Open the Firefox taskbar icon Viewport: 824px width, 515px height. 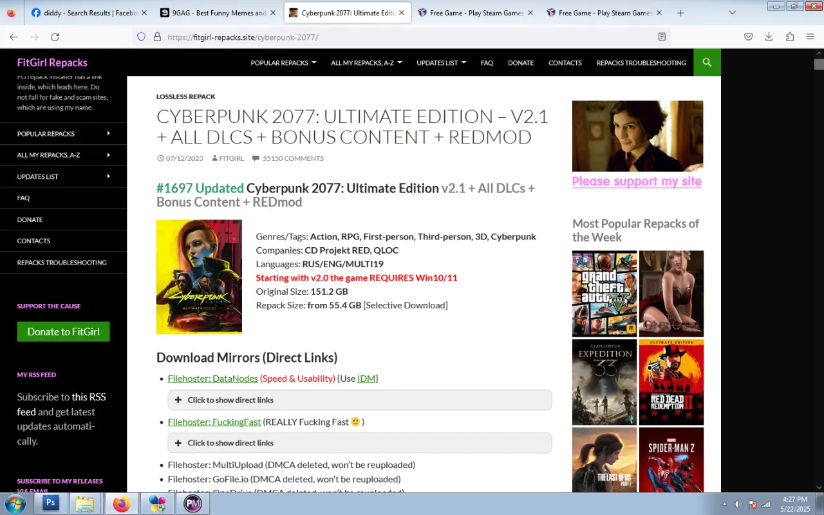[121, 503]
